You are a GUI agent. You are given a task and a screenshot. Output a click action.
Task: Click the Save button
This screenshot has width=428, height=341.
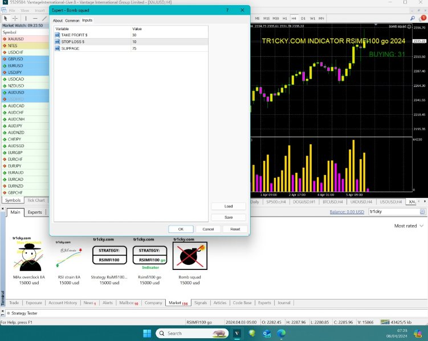[x=229, y=217]
